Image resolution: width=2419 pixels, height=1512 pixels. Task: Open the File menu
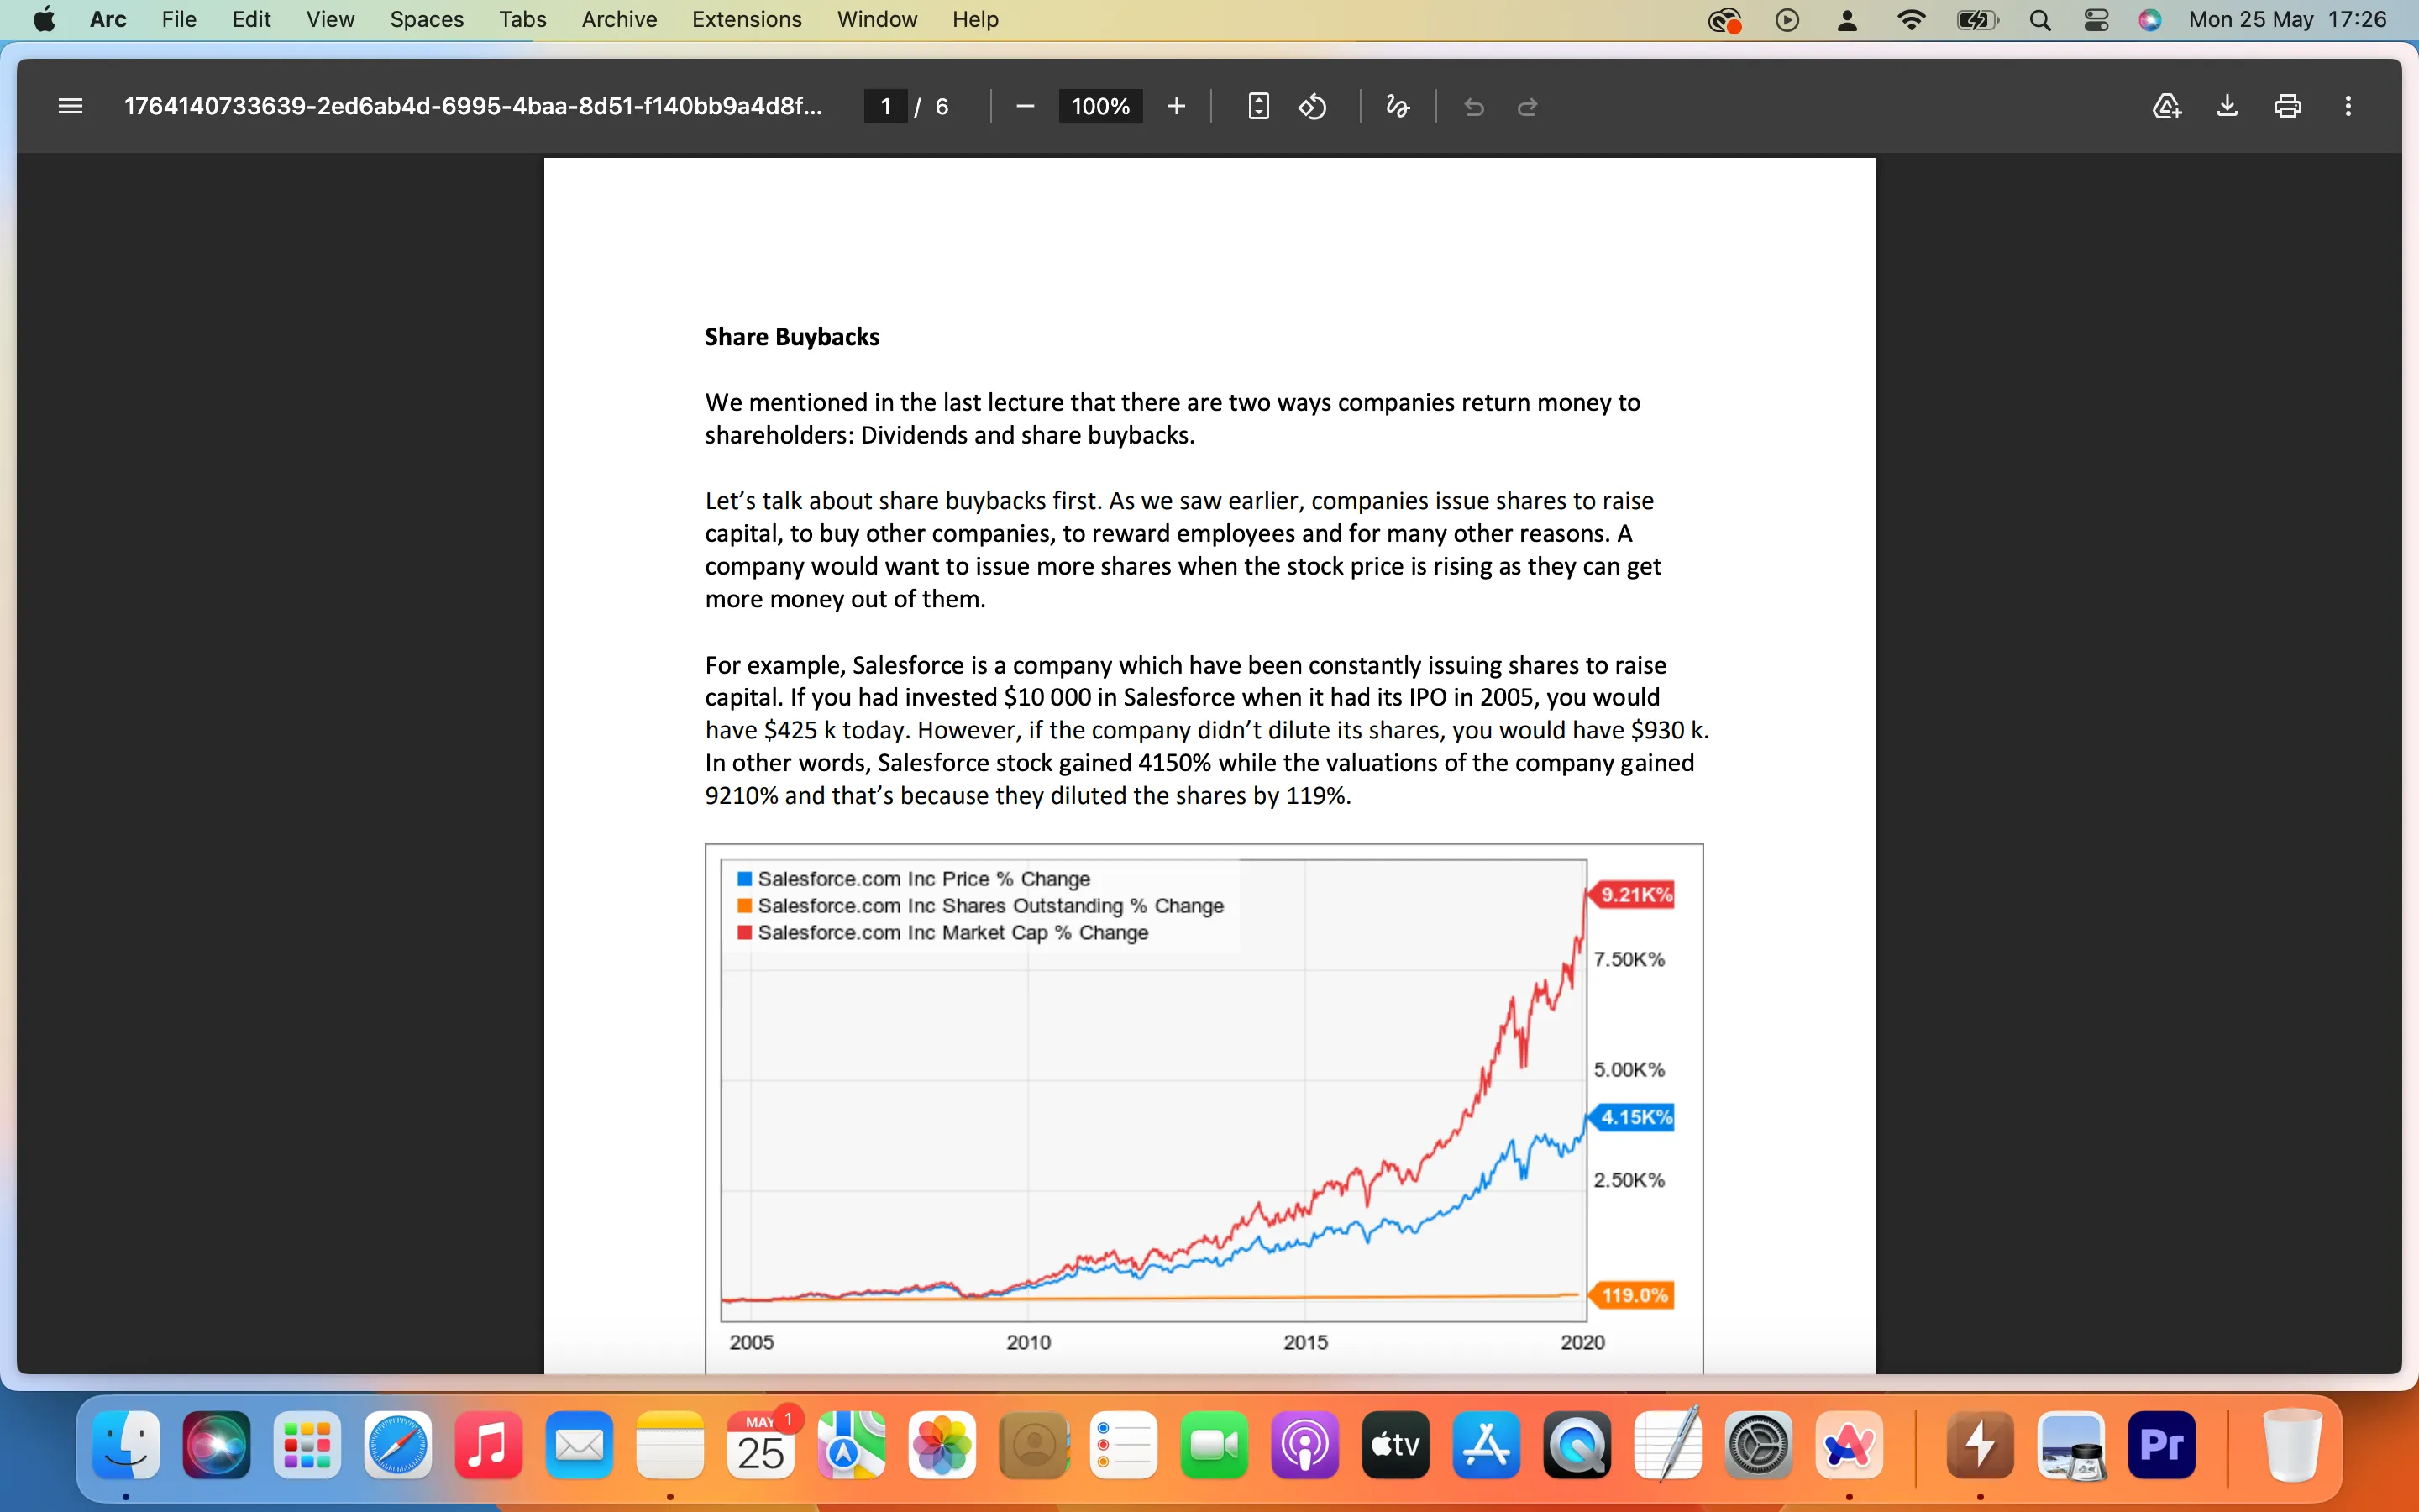tap(179, 19)
